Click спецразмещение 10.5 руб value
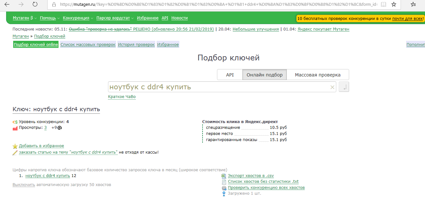 tap(278, 128)
